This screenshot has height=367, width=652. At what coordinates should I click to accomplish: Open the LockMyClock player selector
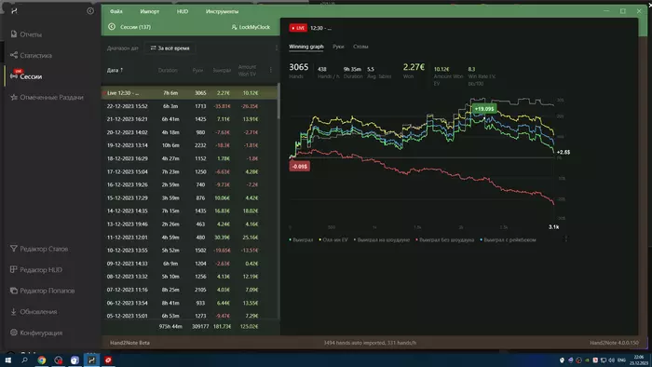251,27
